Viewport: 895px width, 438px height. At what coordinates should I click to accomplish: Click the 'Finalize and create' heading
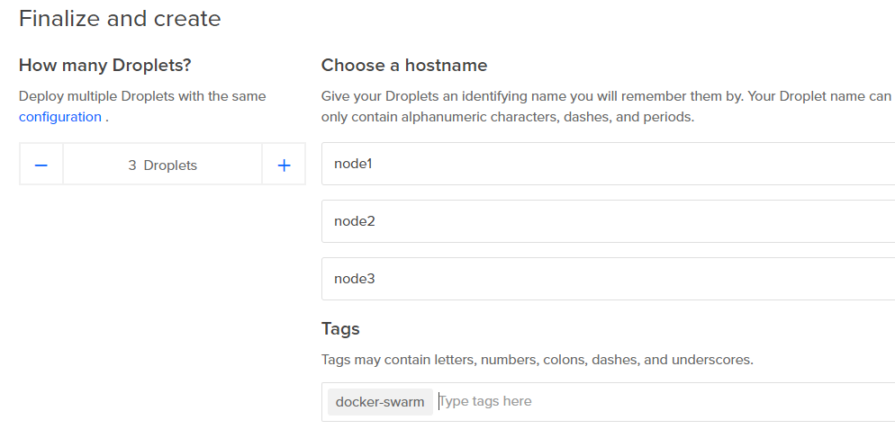click(120, 19)
